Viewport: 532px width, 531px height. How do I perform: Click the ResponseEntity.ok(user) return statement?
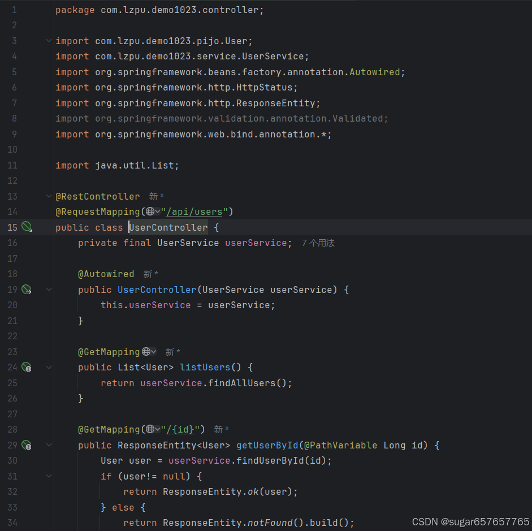[210, 491]
